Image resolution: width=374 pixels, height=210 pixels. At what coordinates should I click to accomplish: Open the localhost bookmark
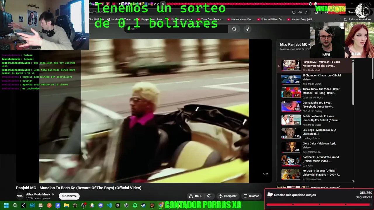[x=120, y=20]
